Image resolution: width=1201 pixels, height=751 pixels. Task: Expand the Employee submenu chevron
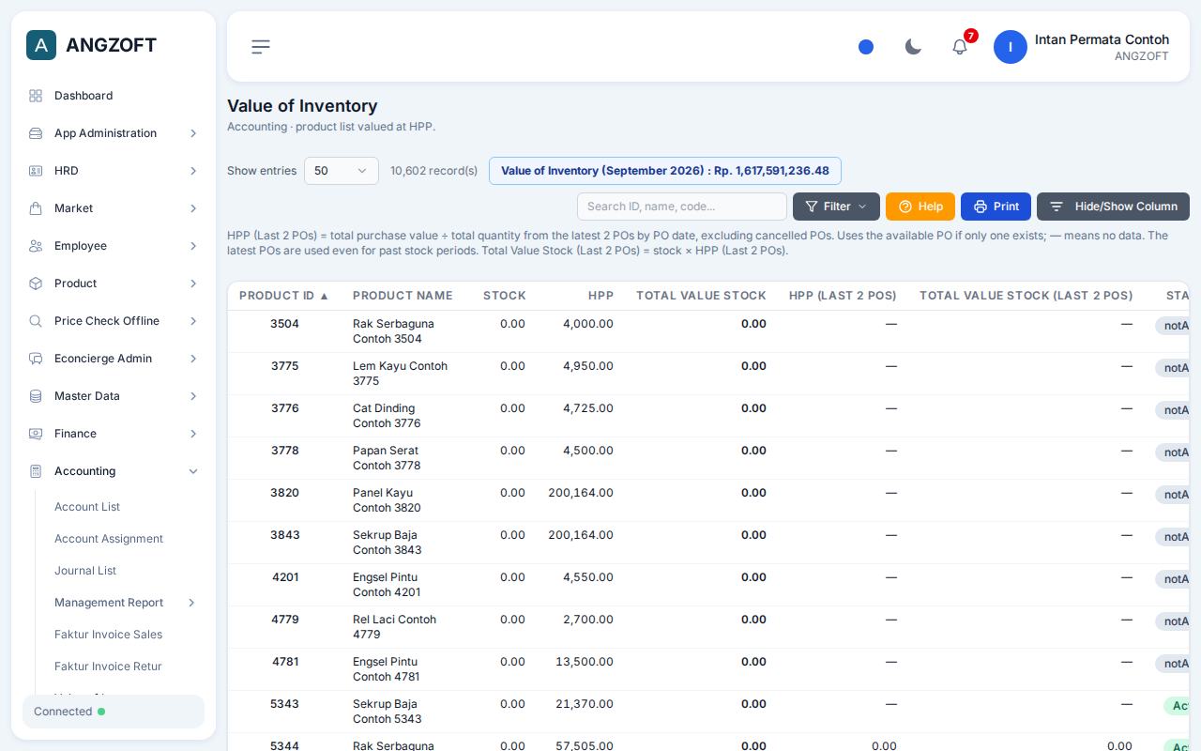[193, 246]
